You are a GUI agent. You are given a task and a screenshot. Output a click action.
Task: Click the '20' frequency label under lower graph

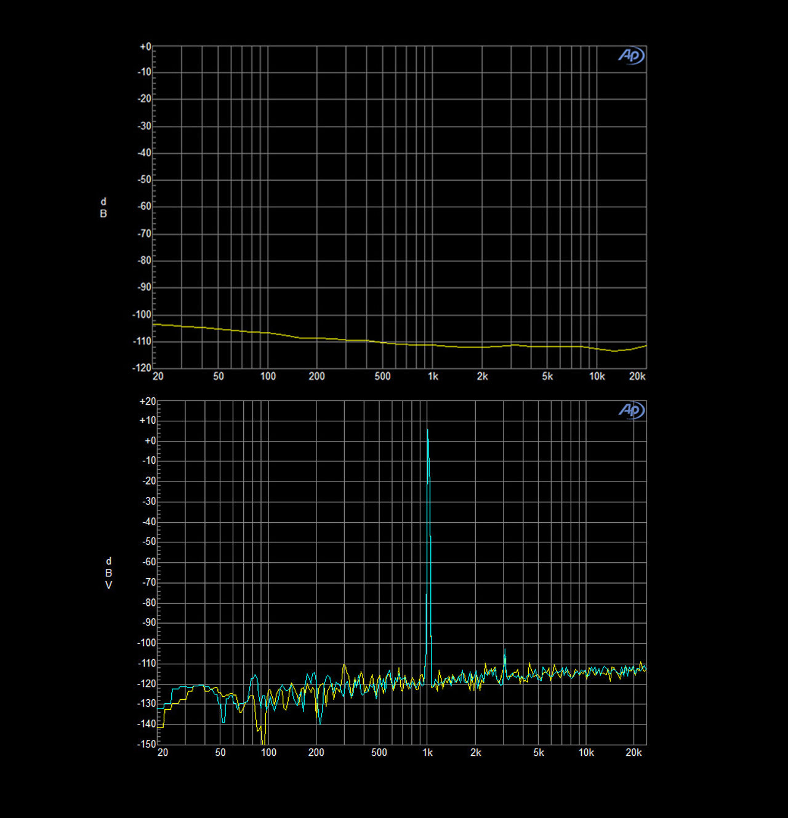point(163,752)
